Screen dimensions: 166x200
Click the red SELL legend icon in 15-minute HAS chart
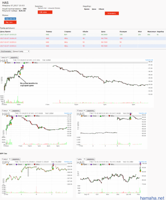click(109, 116)
